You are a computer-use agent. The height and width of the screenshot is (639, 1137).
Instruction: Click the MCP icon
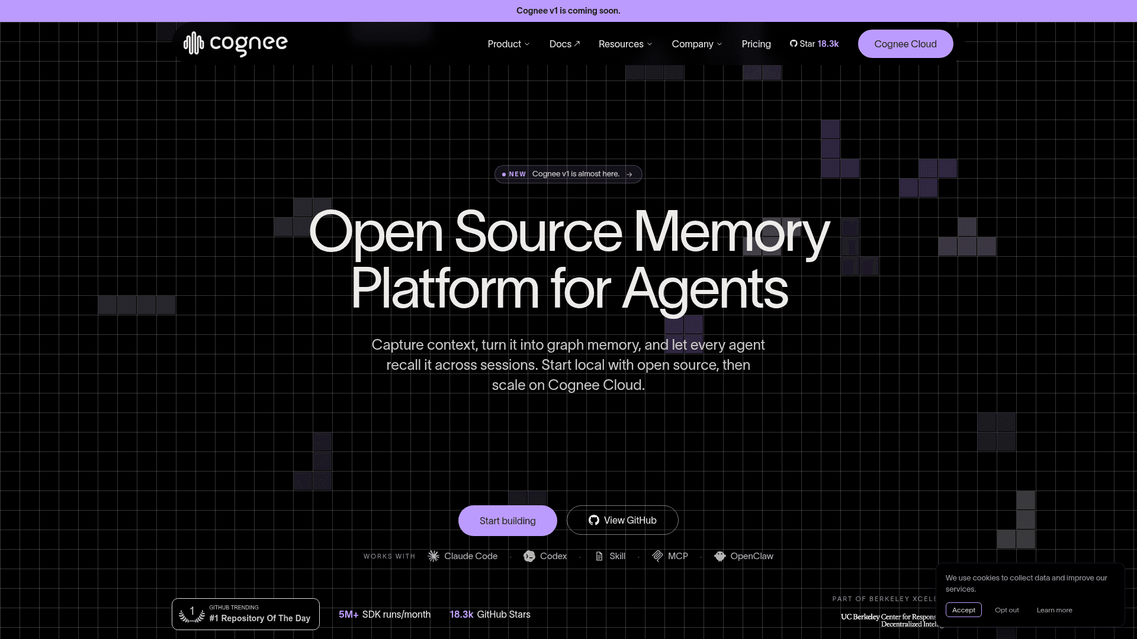(x=657, y=556)
